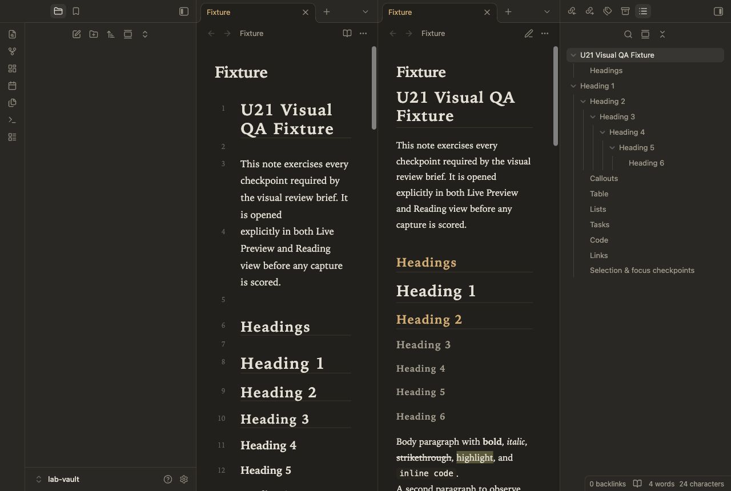Image resolution: width=731 pixels, height=491 pixels.
Task: Create a new note in file explorer
Action: coord(77,34)
